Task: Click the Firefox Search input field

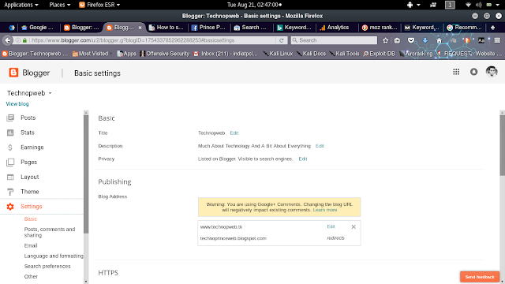Action: coord(334,40)
